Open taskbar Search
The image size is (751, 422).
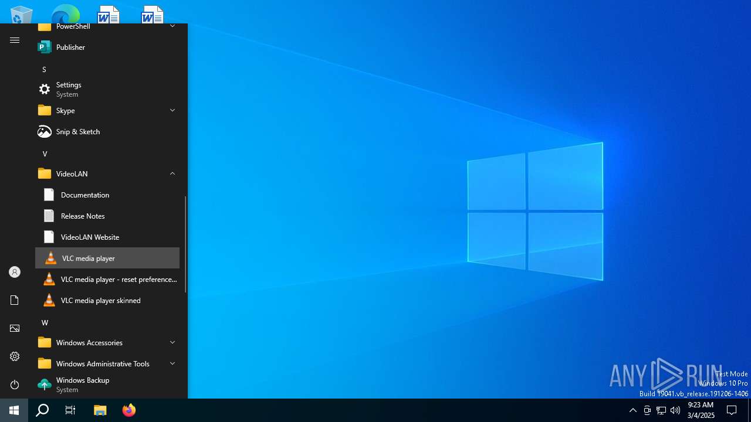pyautogui.click(x=42, y=410)
